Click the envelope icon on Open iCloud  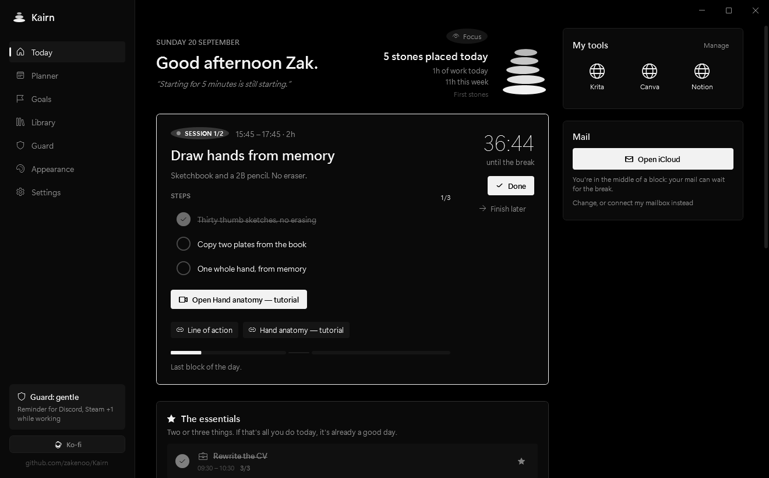pos(629,159)
